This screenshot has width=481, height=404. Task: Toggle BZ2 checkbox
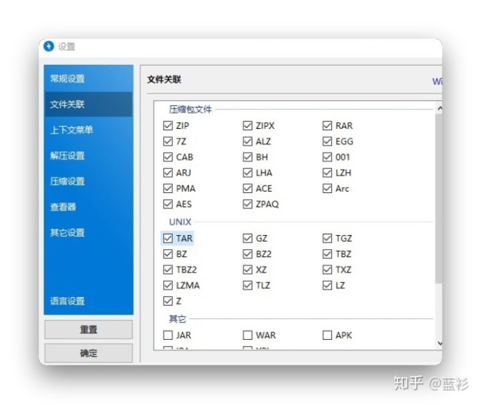click(x=248, y=254)
